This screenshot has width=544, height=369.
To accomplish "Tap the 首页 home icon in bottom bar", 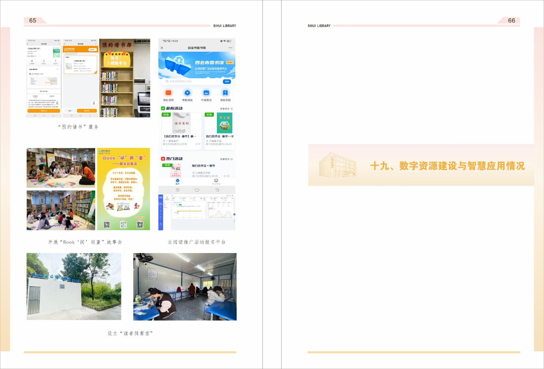I will click(x=177, y=182).
